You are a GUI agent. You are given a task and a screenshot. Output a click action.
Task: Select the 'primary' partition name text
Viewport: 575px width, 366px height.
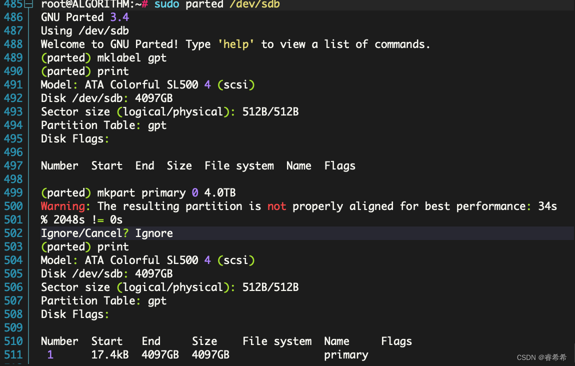point(346,354)
